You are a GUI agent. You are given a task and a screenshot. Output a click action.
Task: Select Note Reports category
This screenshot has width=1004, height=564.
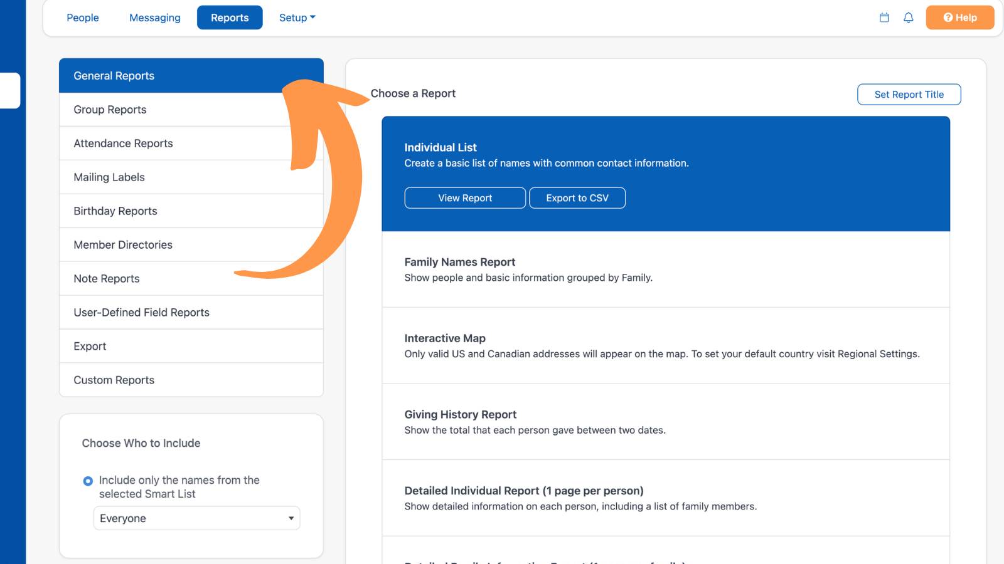191,279
